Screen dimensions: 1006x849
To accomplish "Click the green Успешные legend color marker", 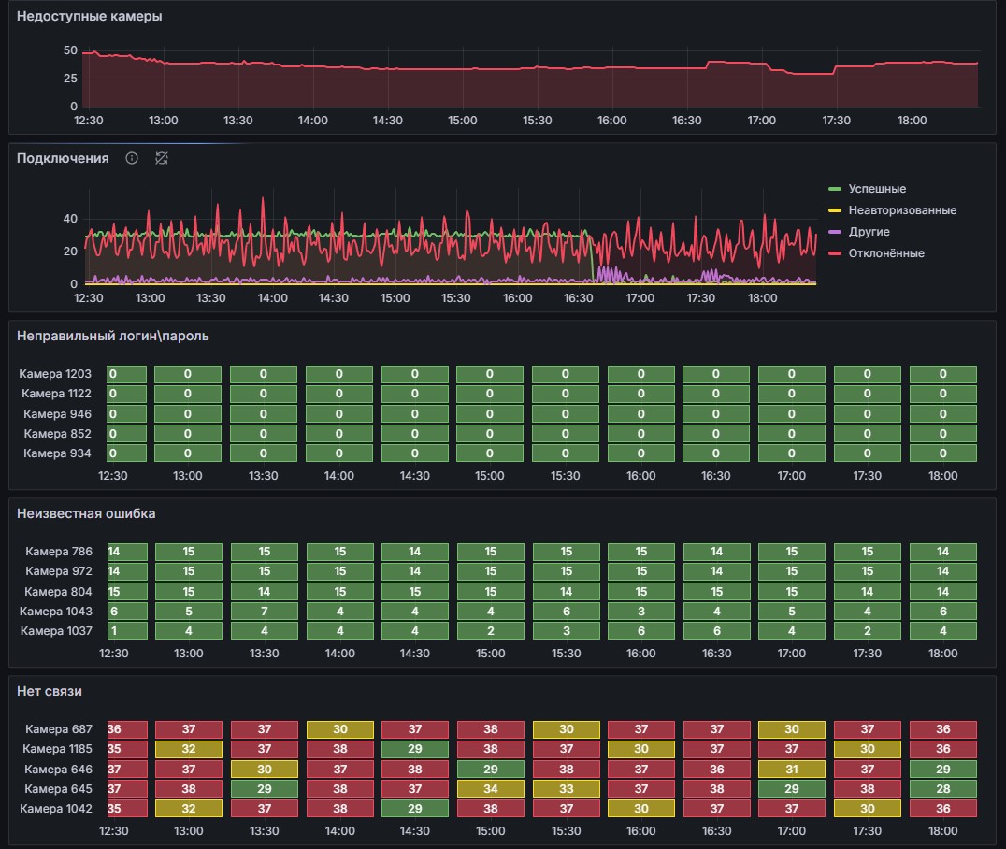I will tap(835, 189).
